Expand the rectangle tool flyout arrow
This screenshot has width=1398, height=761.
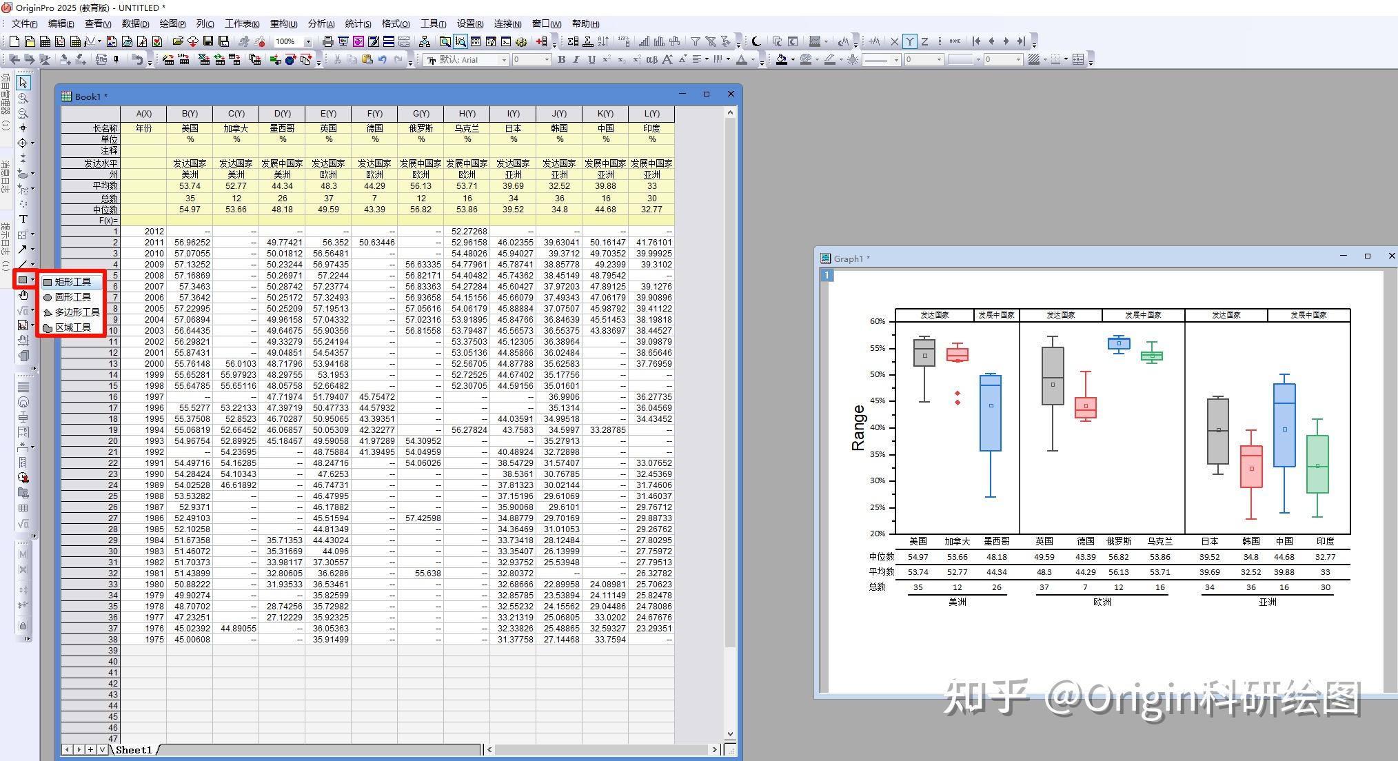click(x=32, y=280)
